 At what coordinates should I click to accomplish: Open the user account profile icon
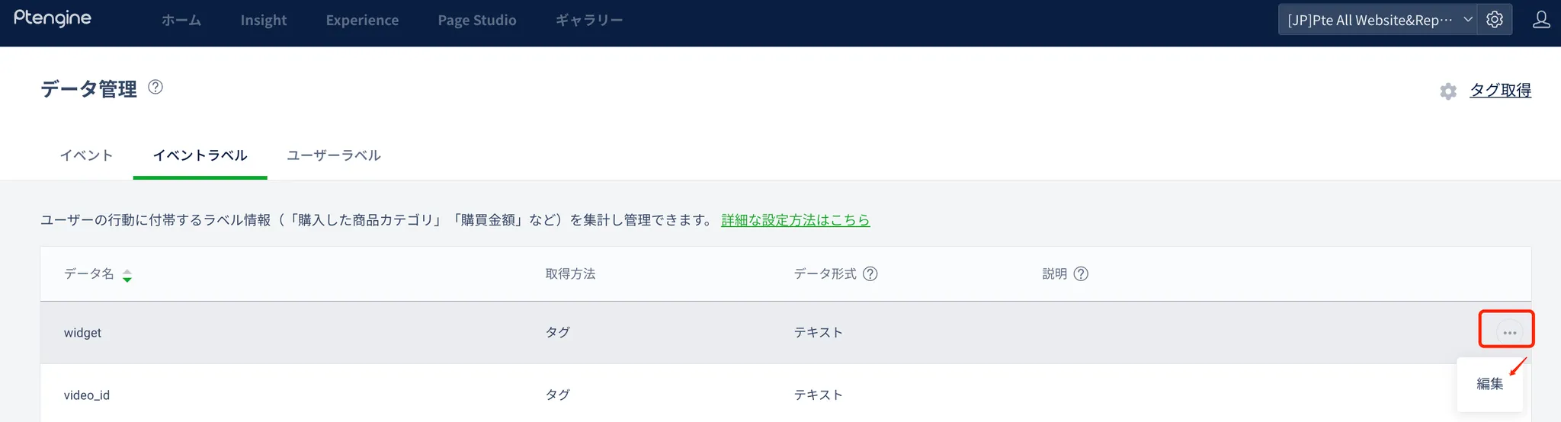point(1540,20)
